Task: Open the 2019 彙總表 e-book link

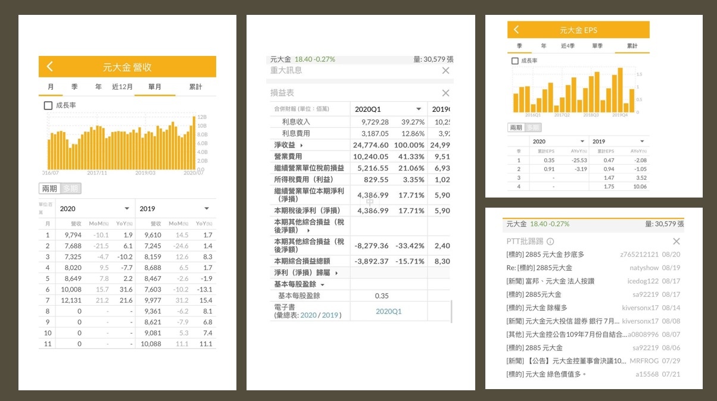Action: coord(329,315)
